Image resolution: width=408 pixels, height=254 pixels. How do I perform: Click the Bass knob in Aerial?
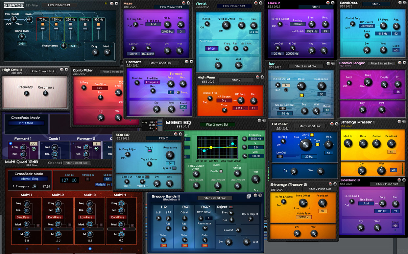pos(253,25)
